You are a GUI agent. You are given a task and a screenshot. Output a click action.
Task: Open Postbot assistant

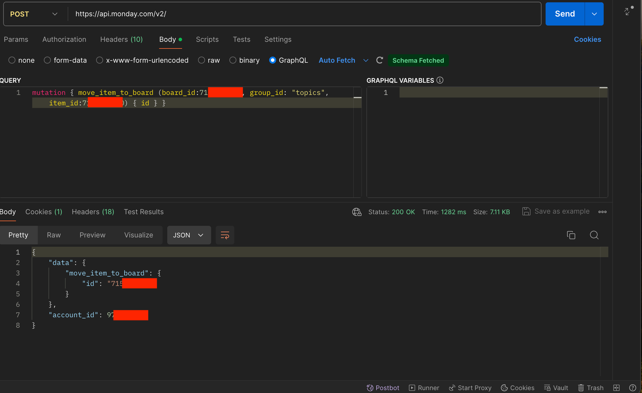point(383,388)
